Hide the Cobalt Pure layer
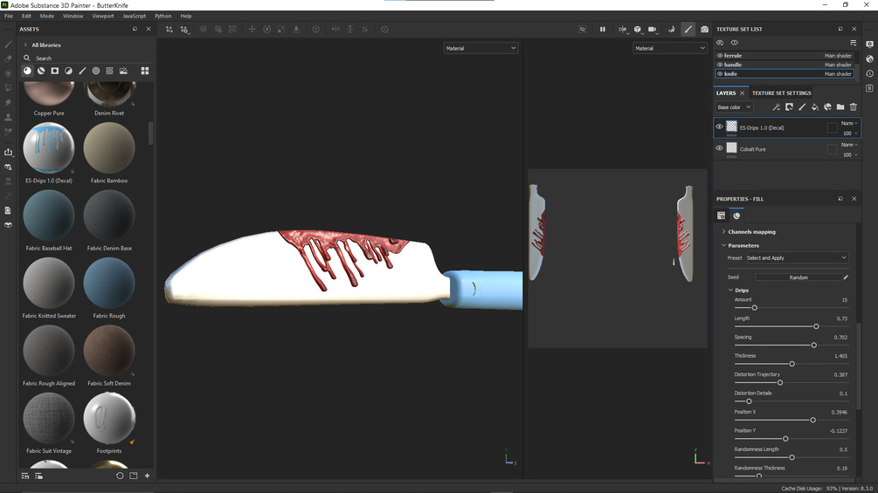This screenshot has height=493, width=878. pos(719,148)
